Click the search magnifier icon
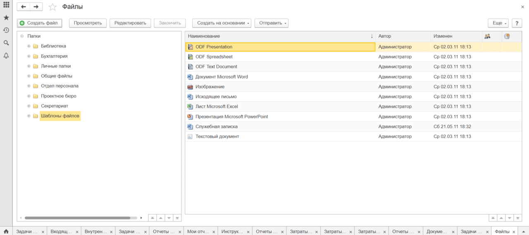 [x=6, y=43]
